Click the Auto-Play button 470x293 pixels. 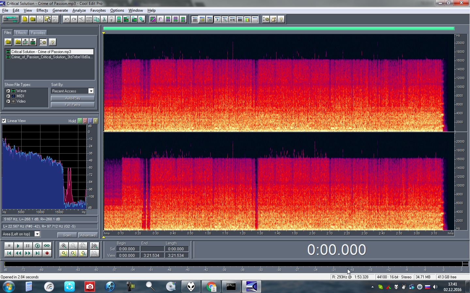coord(73,98)
